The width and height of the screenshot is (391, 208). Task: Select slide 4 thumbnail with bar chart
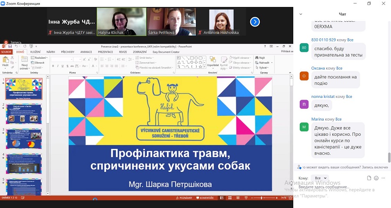click(x=24, y=164)
